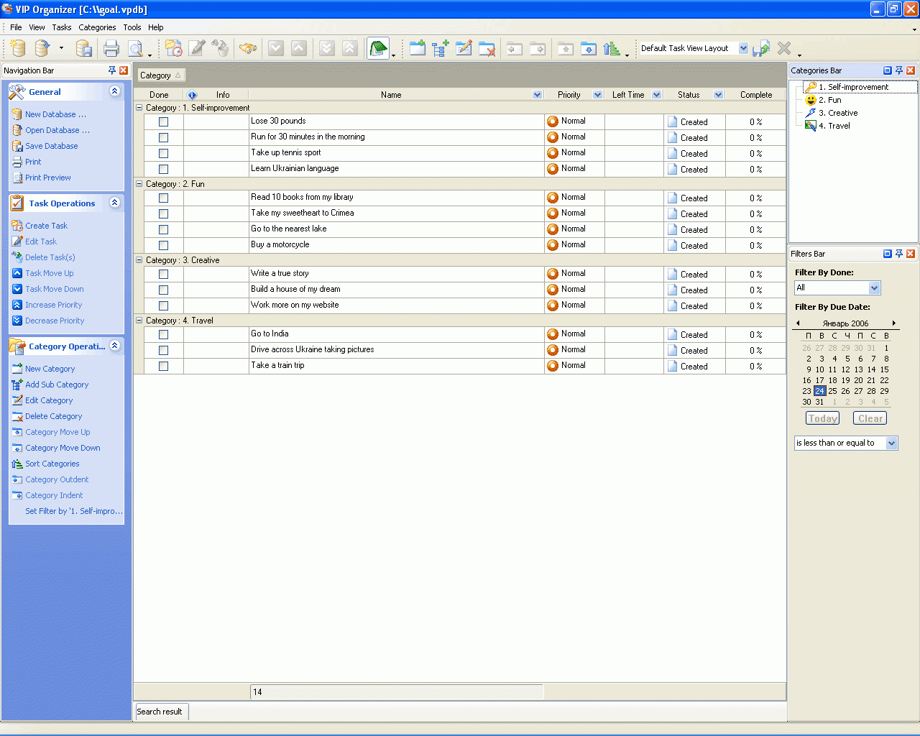920x736 pixels.
Task: Open the Filter By Done dropdown
Action: click(874, 288)
